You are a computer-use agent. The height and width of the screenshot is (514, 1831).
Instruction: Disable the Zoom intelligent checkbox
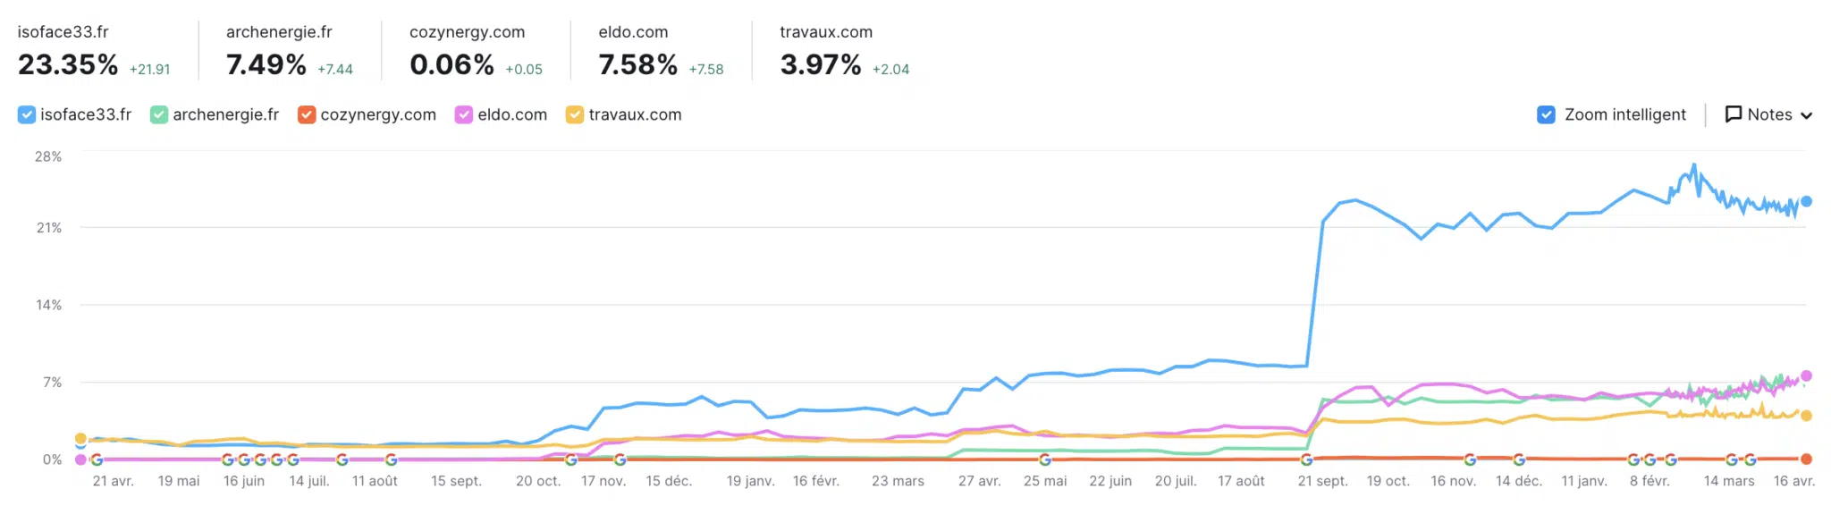(x=1546, y=114)
